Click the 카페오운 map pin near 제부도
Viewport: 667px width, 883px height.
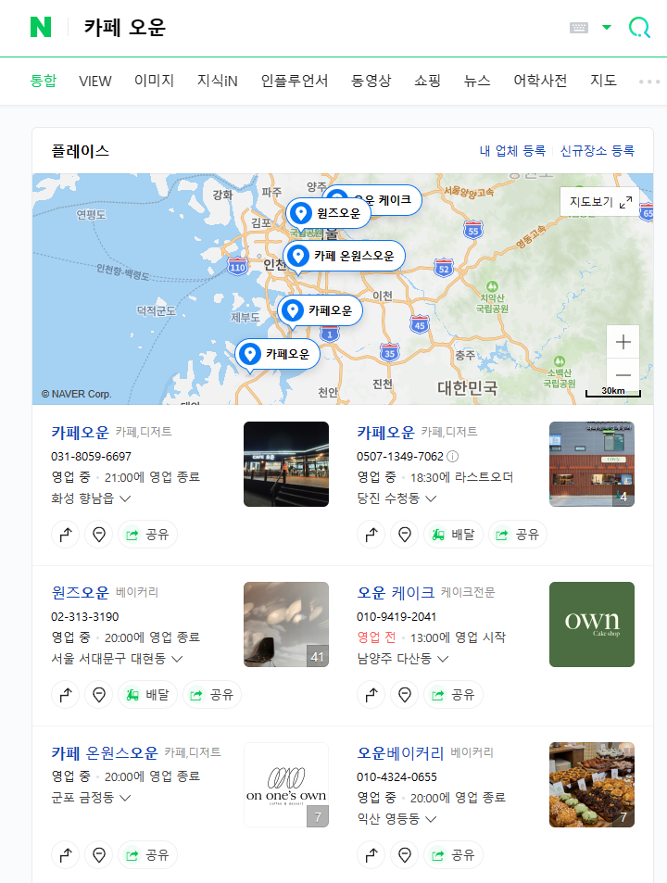click(x=320, y=310)
